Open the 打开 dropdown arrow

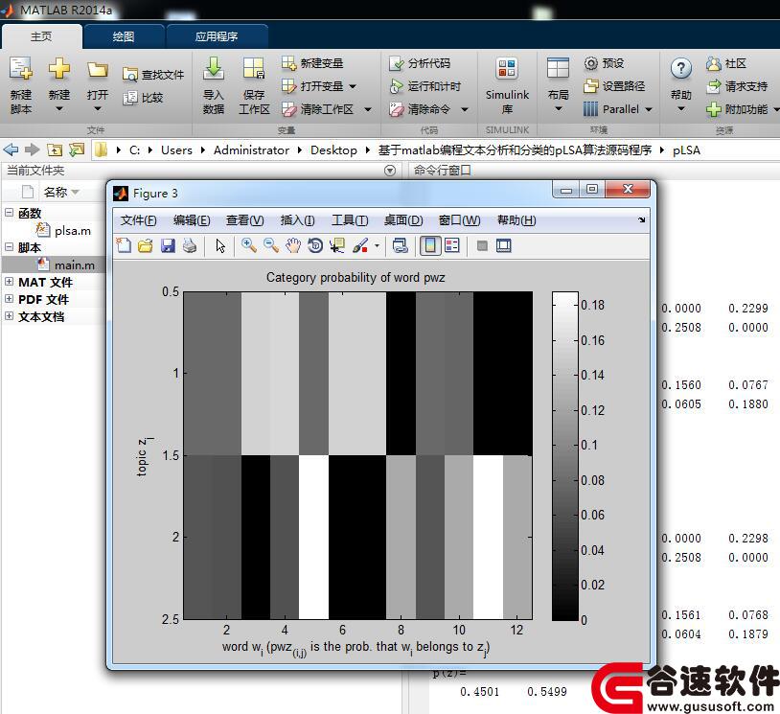[97, 109]
